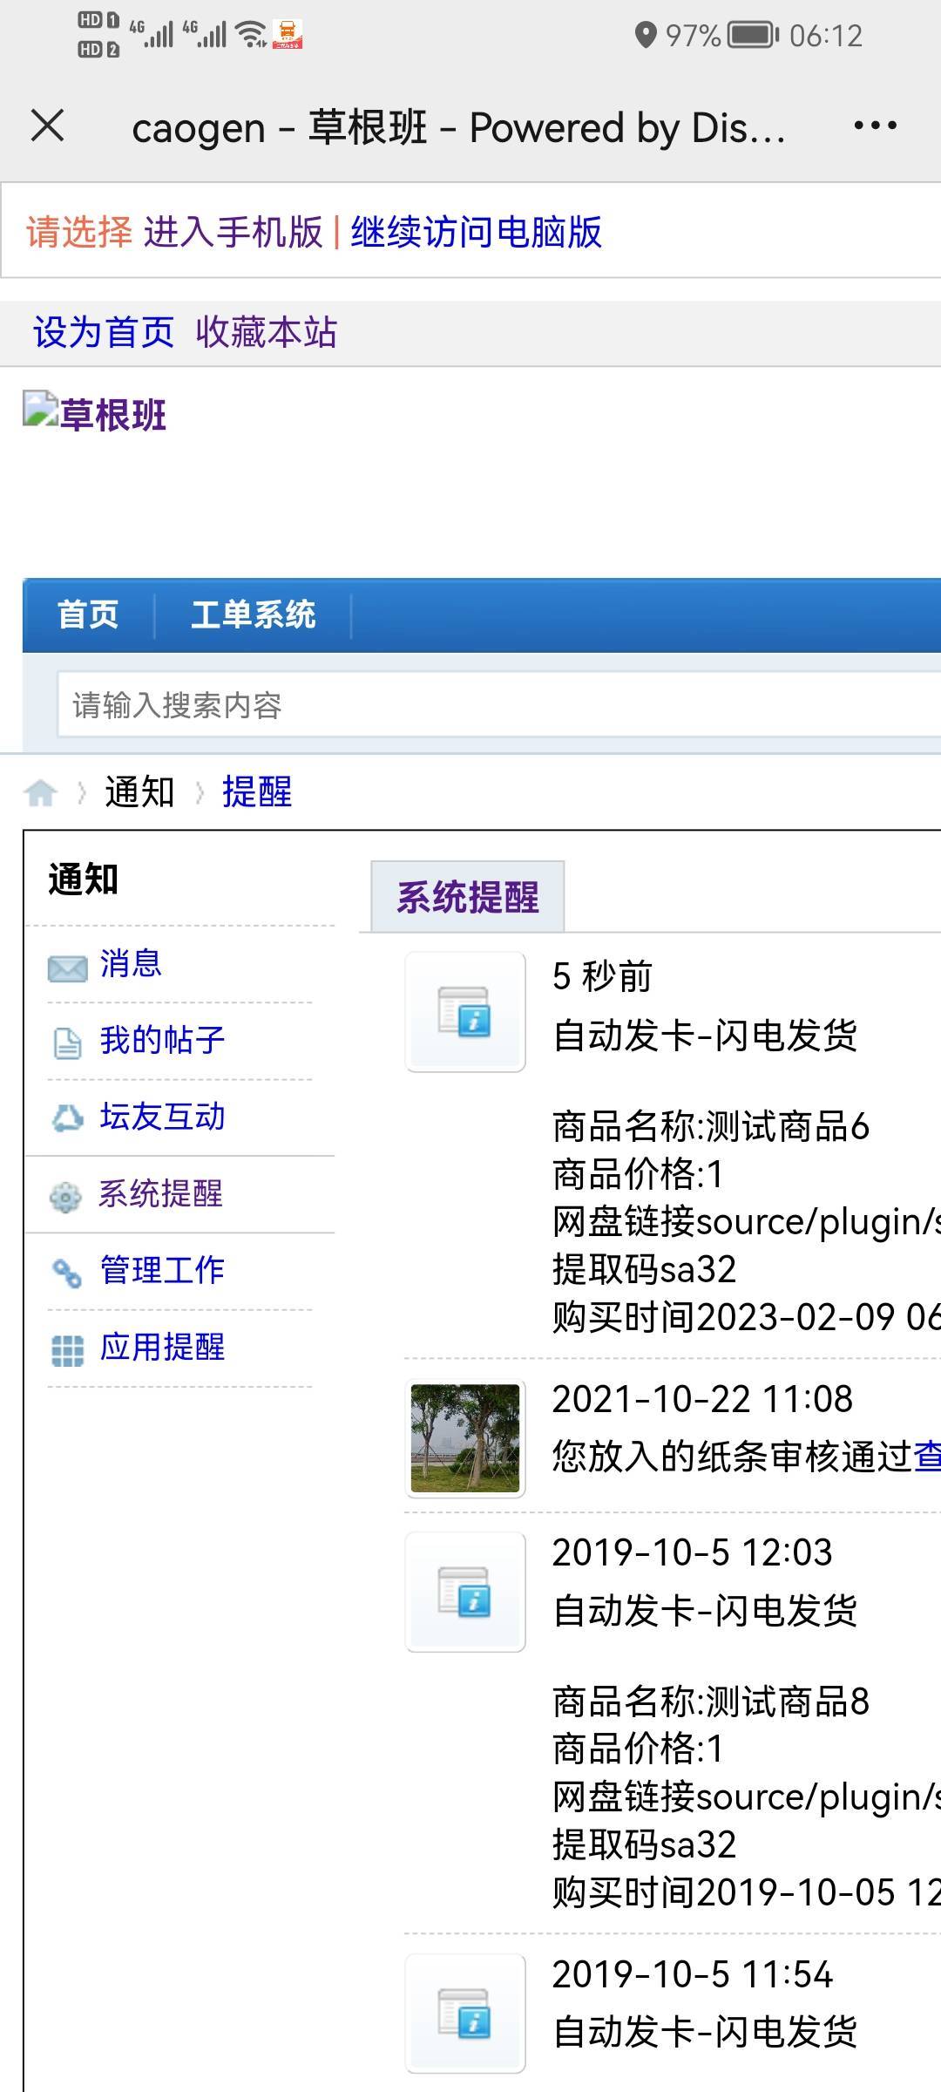Tap the broken 草根班 logo image
This screenshot has height=2092, width=941.
[40, 409]
